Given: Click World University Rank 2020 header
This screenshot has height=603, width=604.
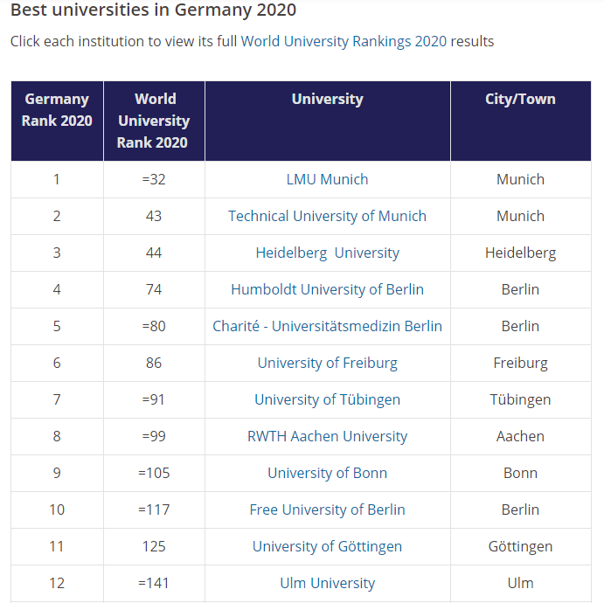Looking at the screenshot, I should click(x=154, y=121).
